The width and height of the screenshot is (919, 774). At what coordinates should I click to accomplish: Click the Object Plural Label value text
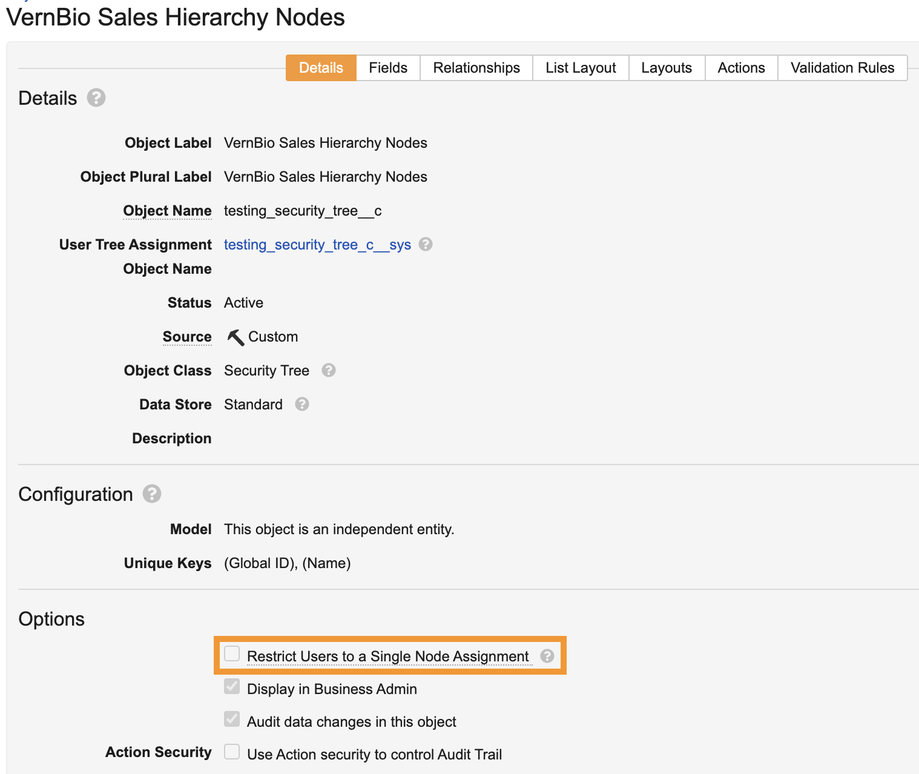click(x=326, y=177)
